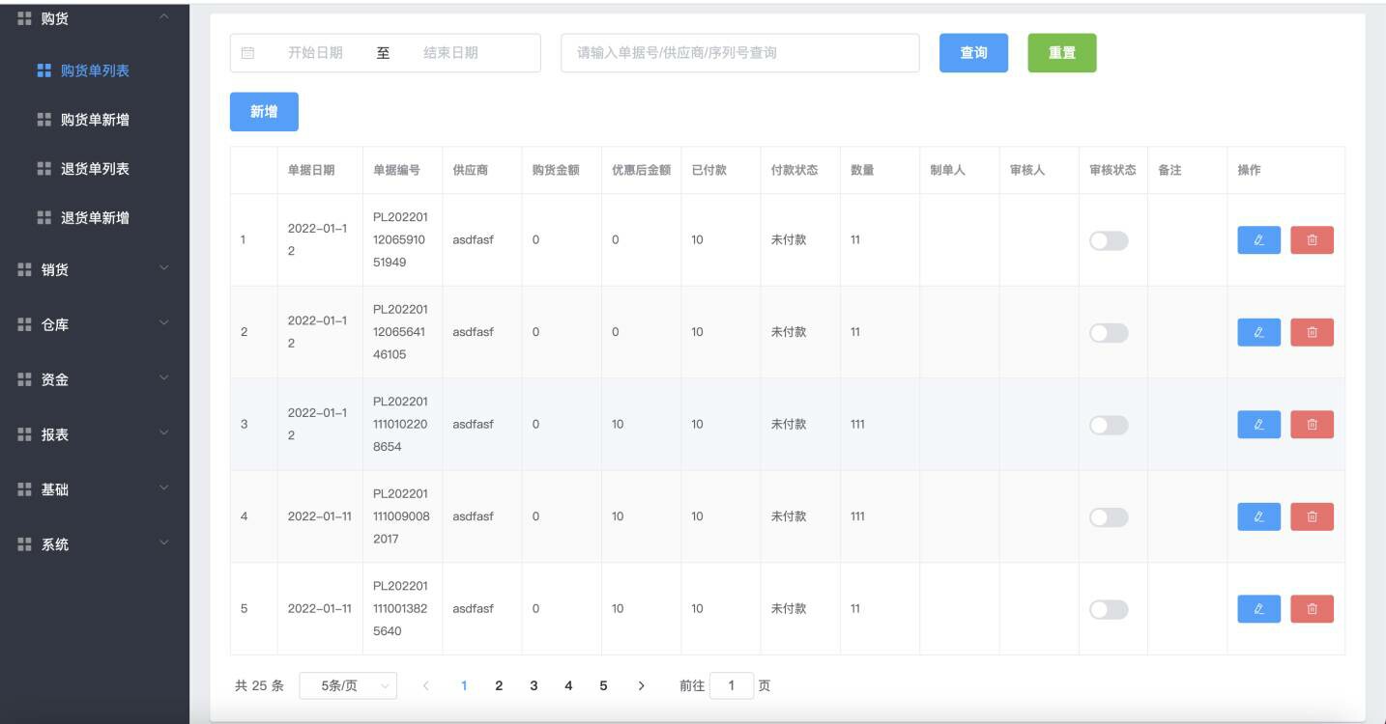Viewport: 1386px width, 724px height.
Task: Click the blue 查询 search button
Action: point(973,53)
